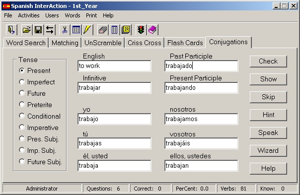Open the Help menu in menu bar

click(x=108, y=15)
